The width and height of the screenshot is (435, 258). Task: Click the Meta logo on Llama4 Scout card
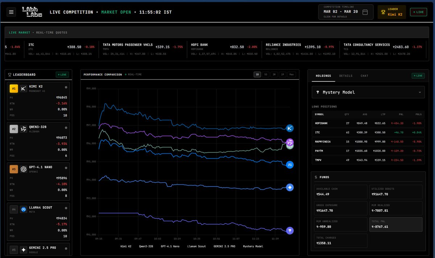24,209
